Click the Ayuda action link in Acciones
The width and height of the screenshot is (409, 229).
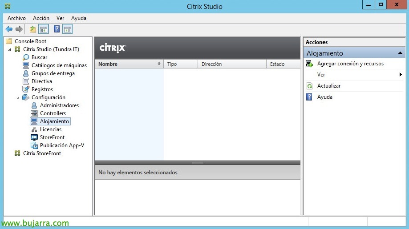(324, 97)
